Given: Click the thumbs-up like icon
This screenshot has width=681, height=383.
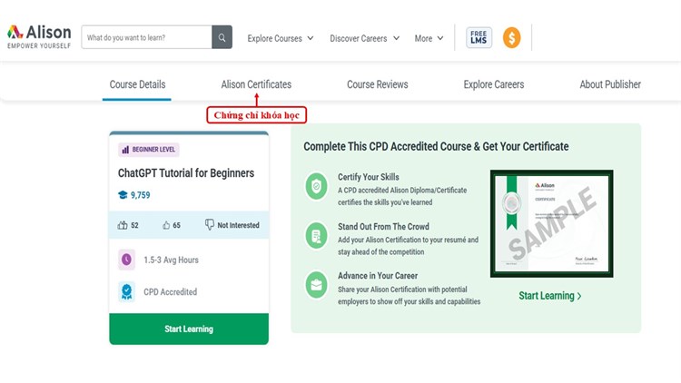Looking at the screenshot, I should (x=166, y=225).
